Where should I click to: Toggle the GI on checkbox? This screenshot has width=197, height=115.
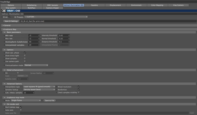pos(9,17)
